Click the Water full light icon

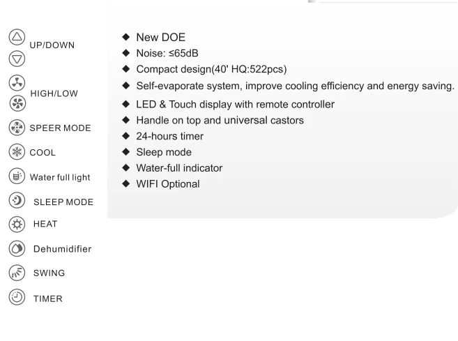(17, 176)
